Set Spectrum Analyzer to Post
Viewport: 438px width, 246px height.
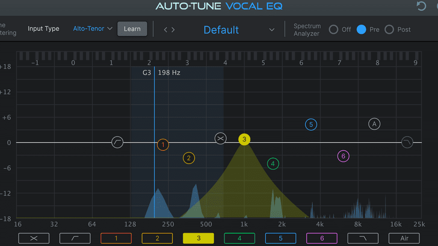(389, 29)
